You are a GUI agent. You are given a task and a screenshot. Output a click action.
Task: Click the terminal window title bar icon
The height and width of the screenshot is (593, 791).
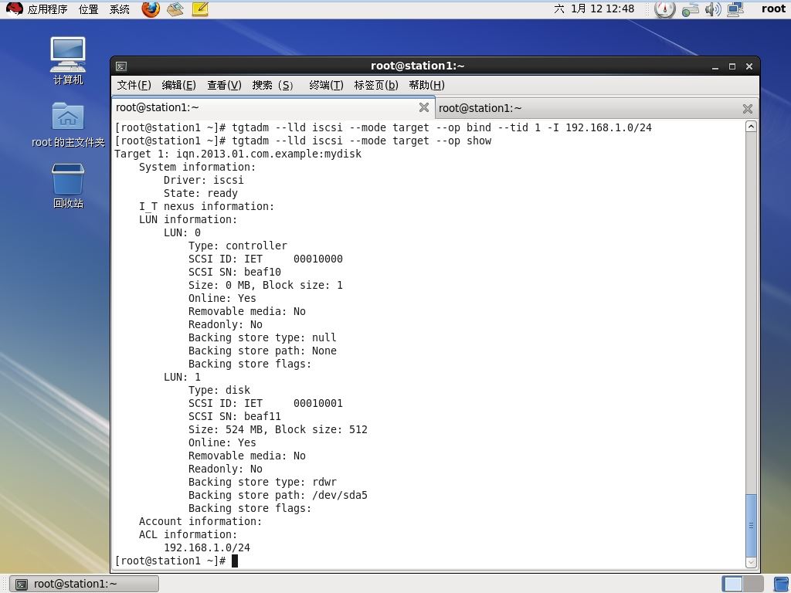click(x=121, y=66)
